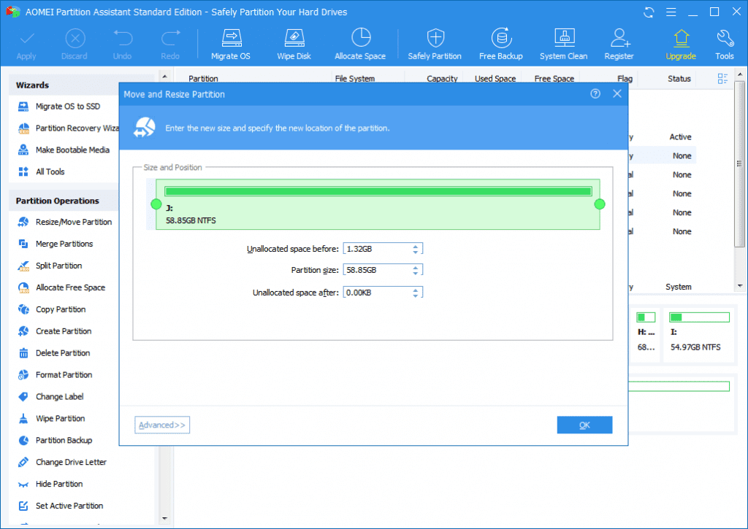Click inside the Partition size input field
Screen dimensions: 748x529
click(x=376, y=269)
